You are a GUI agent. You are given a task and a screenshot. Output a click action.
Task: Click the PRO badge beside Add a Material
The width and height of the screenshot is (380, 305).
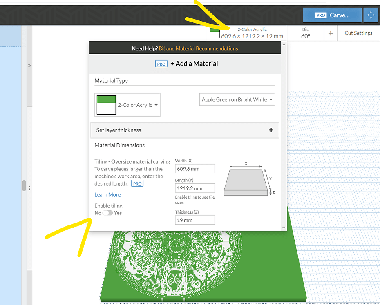161,64
